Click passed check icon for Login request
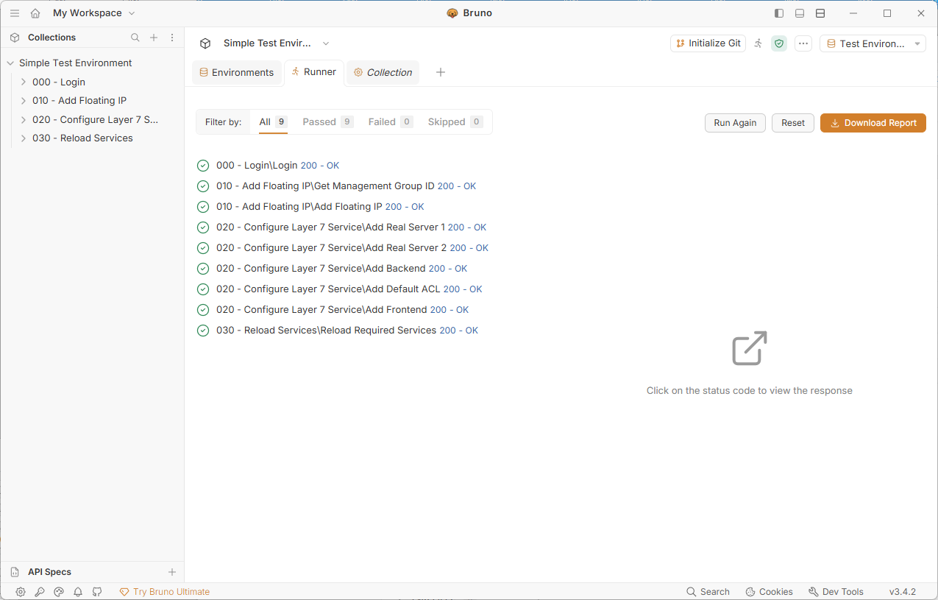Image resolution: width=938 pixels, height=600 pixels. (203, 166)
